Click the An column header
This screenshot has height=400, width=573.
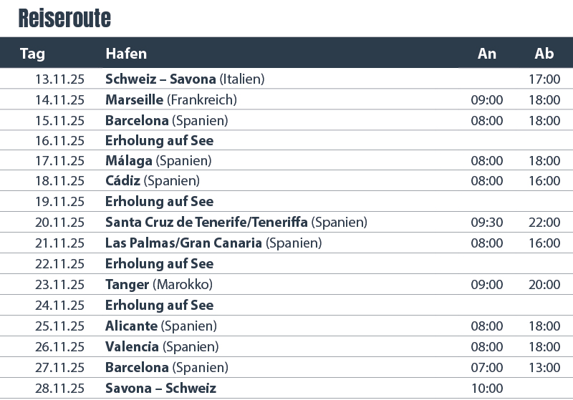[487, 54]
